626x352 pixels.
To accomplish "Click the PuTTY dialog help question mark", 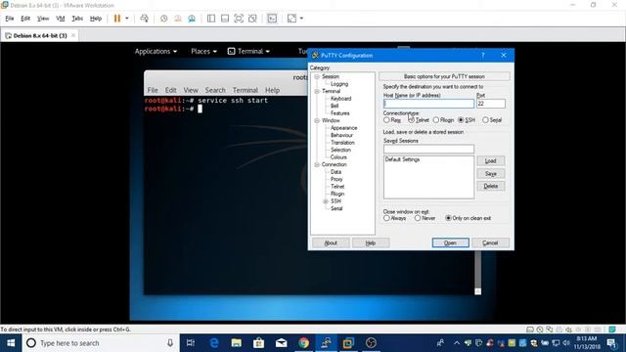I will (482, 55).
